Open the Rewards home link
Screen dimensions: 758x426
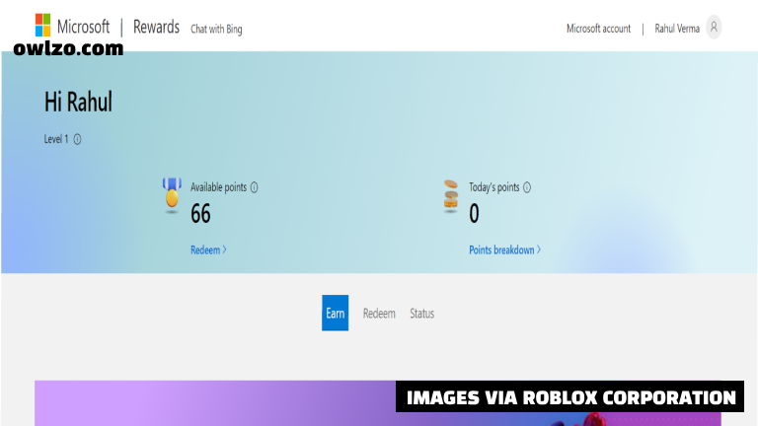(156, 27)
